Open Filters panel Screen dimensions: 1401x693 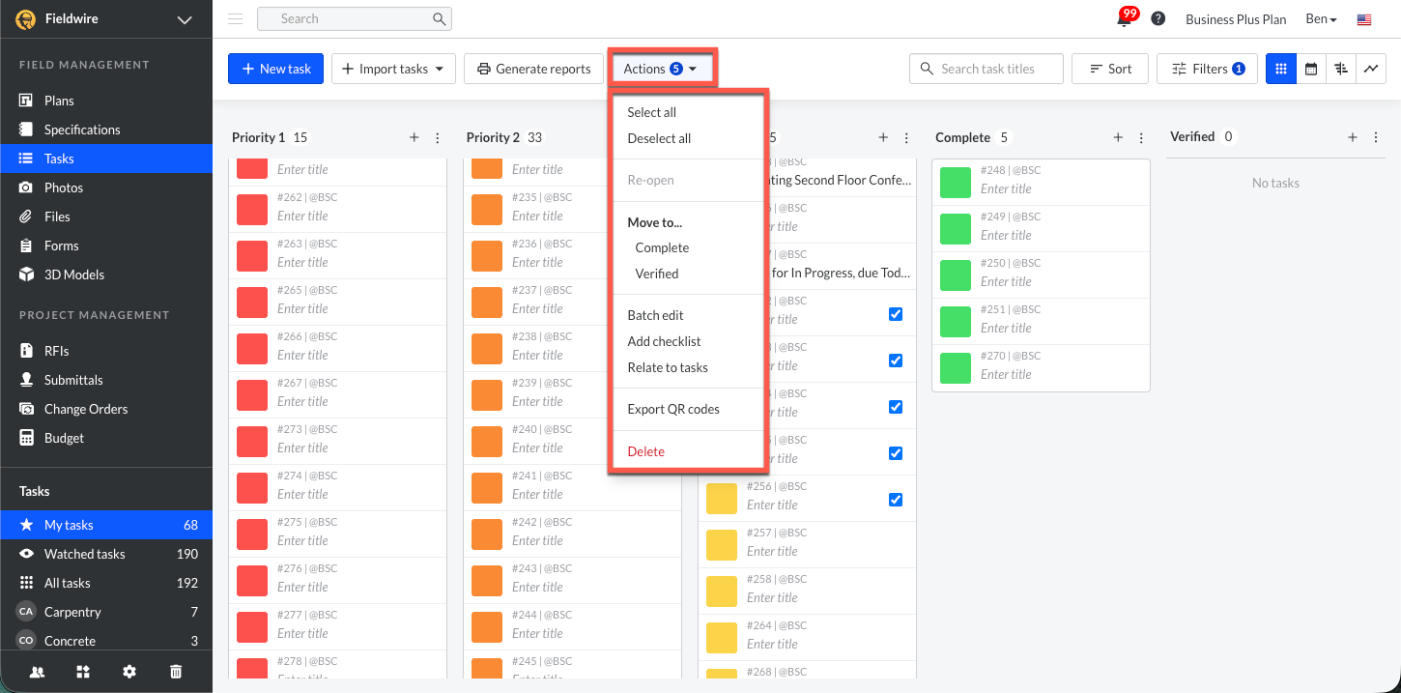pos(1207,69)
